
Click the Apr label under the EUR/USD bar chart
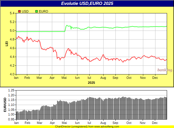[x=52, y=123]
